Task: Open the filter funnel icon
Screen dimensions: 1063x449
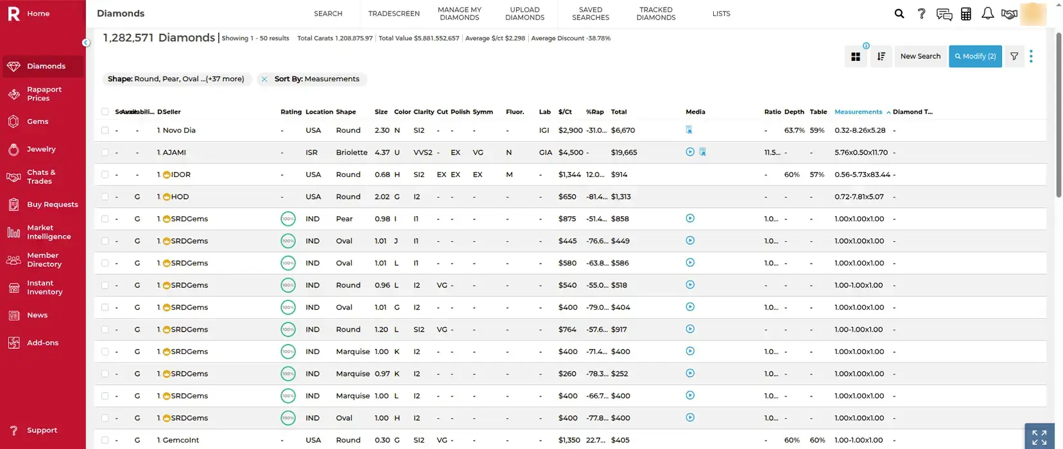Action: click(1014, 56)
